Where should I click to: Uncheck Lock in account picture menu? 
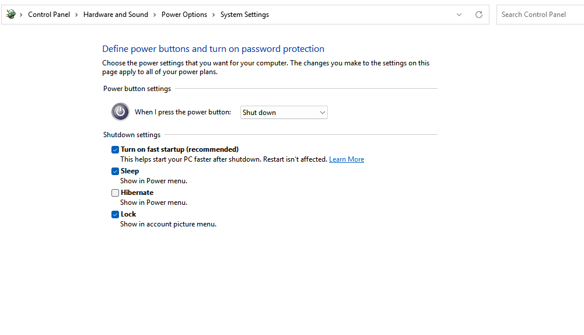[115, 214]
